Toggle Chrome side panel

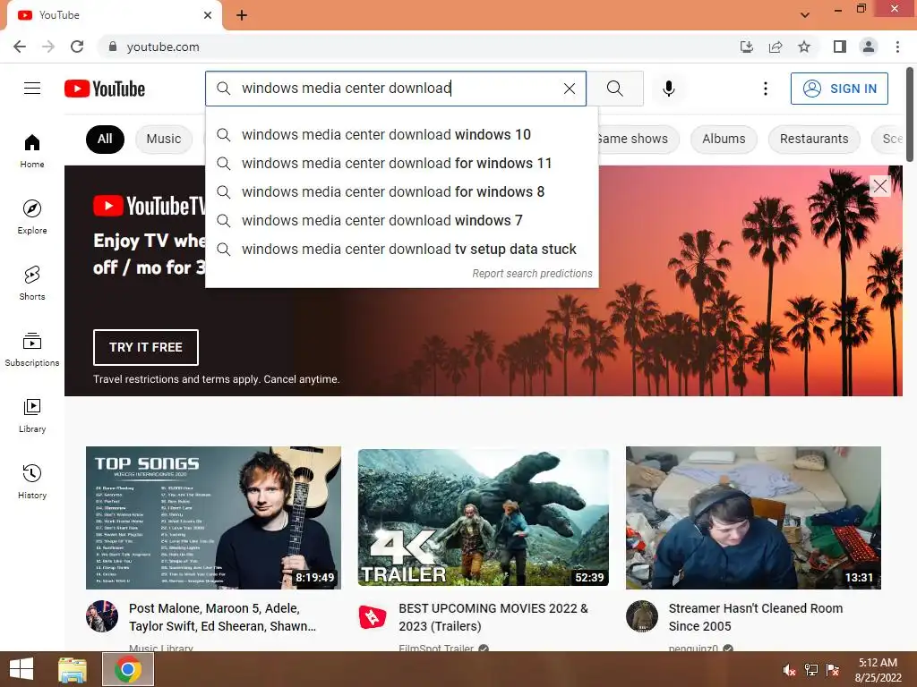point(840,47)
